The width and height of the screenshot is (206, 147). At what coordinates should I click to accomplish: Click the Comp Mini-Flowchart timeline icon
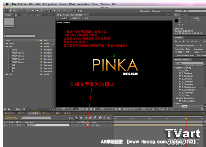[71, 118]
